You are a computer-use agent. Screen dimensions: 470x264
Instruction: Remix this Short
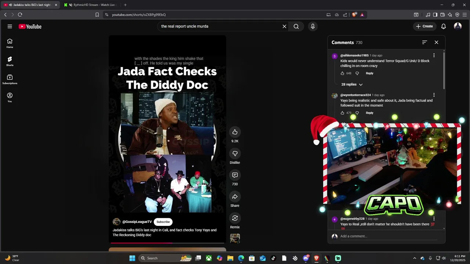[x=235, y=218]
